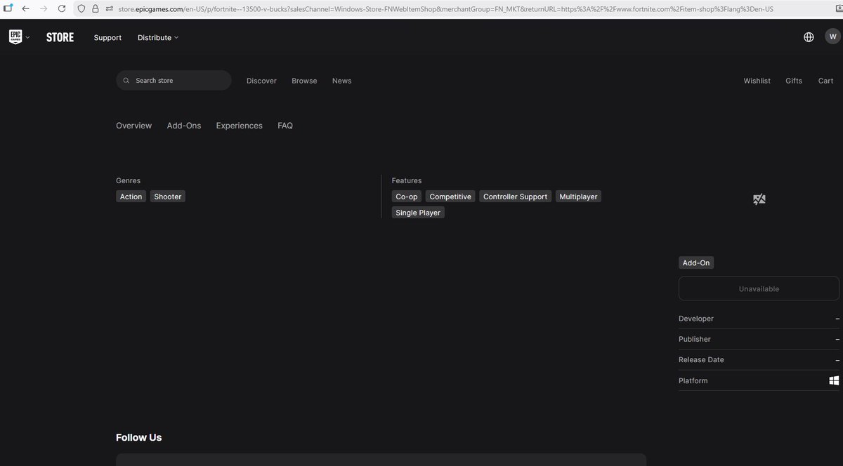Expand the Distribute dropdown menu
Screen dimensions: 843x466
coord(158,38)
